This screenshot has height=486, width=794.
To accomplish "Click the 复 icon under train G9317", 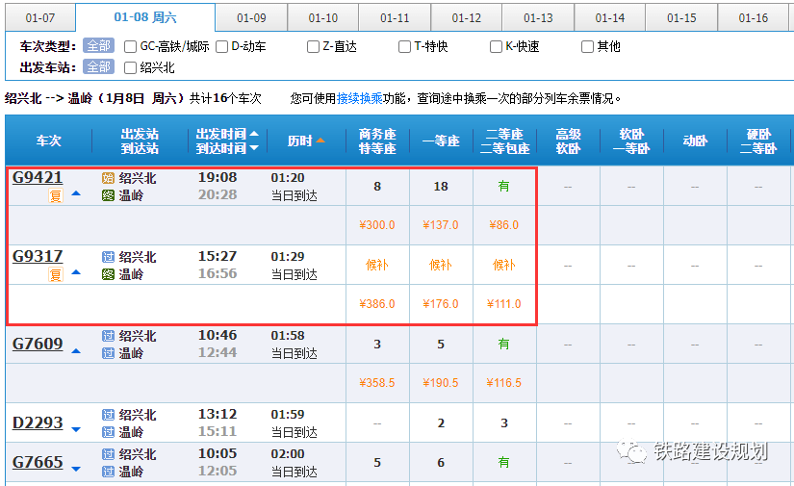I will (56, 274).
